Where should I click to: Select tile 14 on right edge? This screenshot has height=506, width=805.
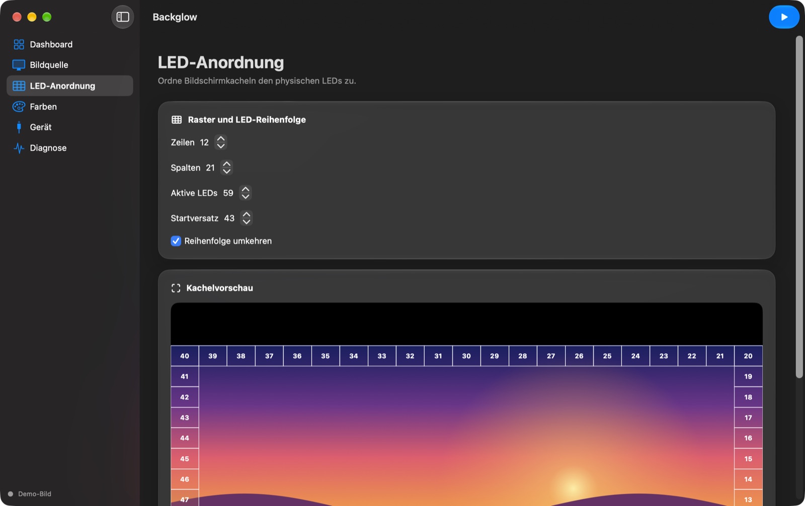748,479
